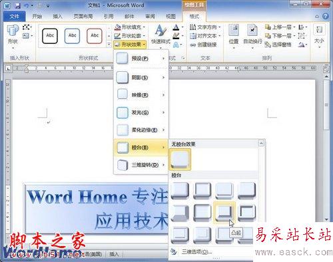Click the document scrollbar up arrow
The height and width of the screenshot is (262, 333).
pyautogui.click(x=326, y=76)
